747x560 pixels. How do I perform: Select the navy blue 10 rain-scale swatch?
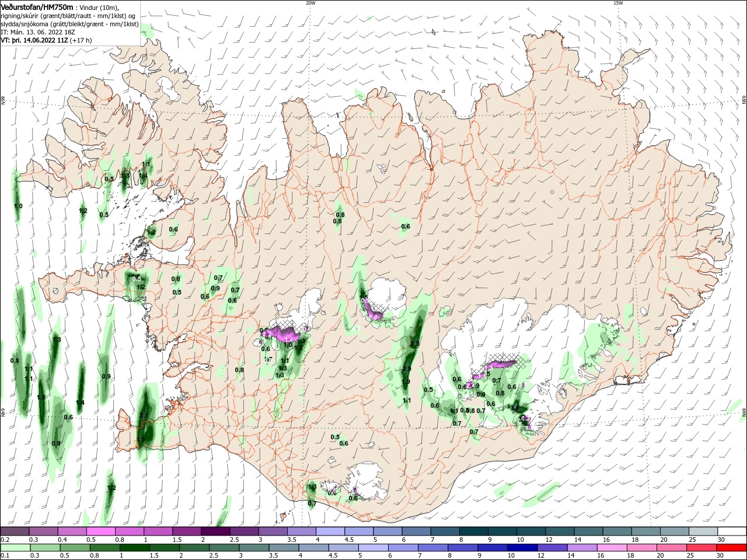click(522, 548)
